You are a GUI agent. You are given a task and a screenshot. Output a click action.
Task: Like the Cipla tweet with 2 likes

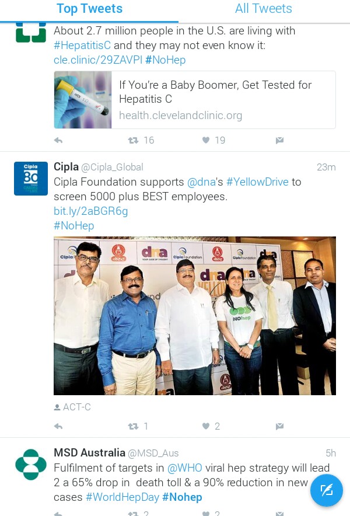pyautogui.click(x=206, y=427)
